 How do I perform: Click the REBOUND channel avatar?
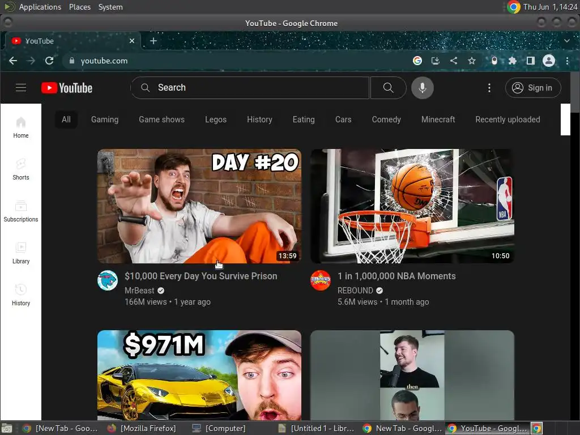pos(321,280)
